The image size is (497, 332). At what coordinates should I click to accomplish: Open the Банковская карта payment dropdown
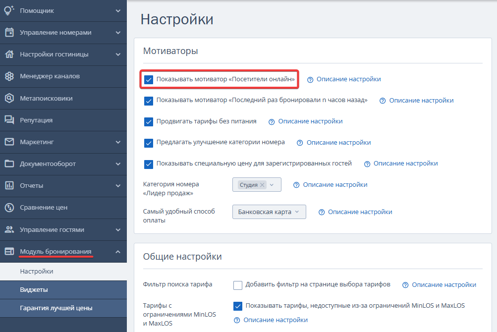point(269,212)
